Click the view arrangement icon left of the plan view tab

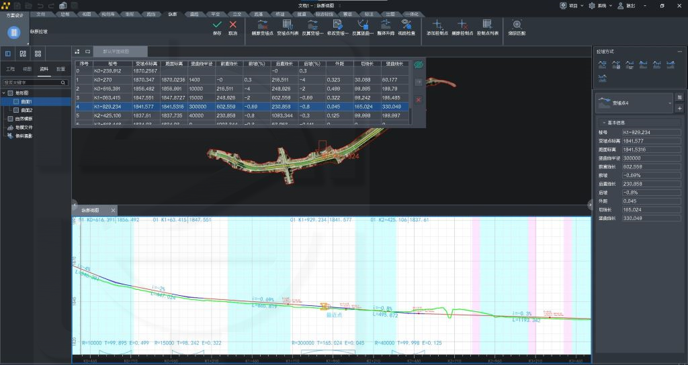coord(77,51)
